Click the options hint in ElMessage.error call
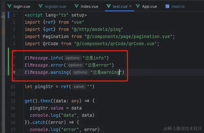 (x=76, y=65)
